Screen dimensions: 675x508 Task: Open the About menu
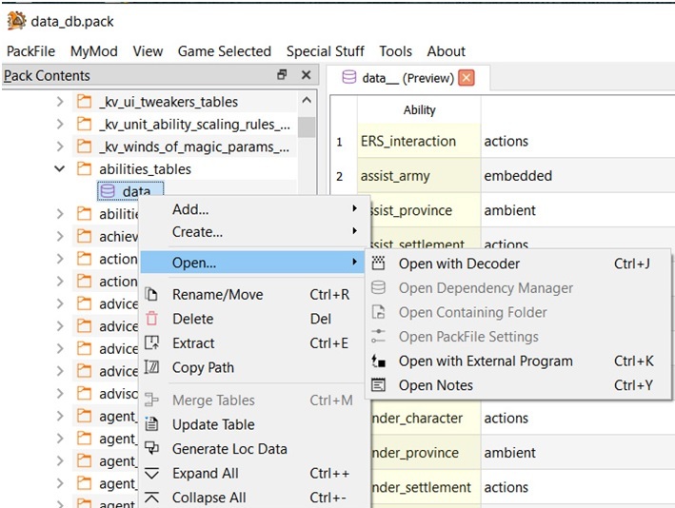pos(446,51)
